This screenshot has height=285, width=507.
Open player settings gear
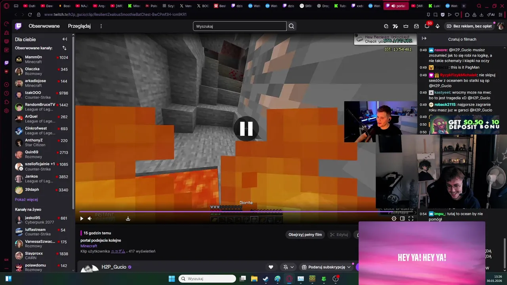click(394, 218)
